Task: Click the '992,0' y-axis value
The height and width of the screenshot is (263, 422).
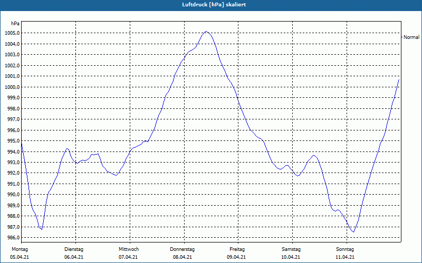Action: click(x=14, y=173)
